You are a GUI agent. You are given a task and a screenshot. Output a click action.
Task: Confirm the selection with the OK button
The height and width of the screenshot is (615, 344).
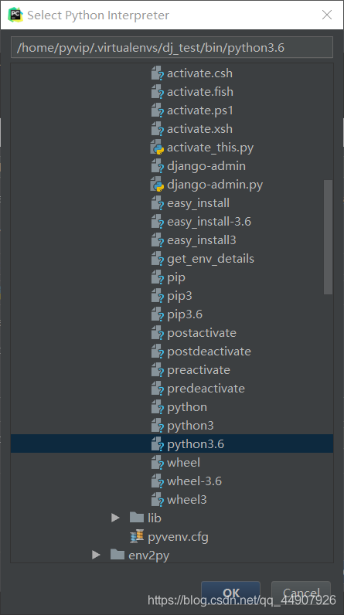(x=230, y=593)
